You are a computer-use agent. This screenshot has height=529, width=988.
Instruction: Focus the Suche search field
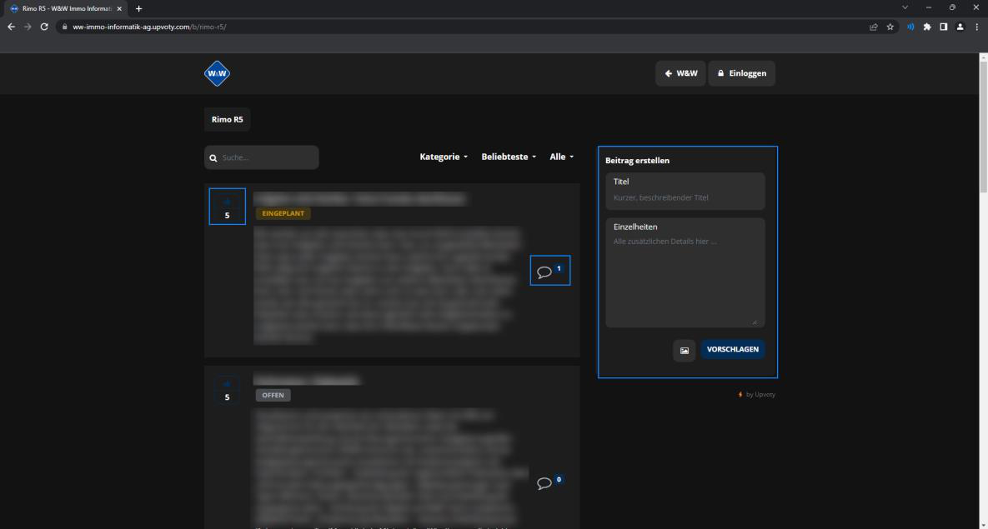click(x=262, y=157)
